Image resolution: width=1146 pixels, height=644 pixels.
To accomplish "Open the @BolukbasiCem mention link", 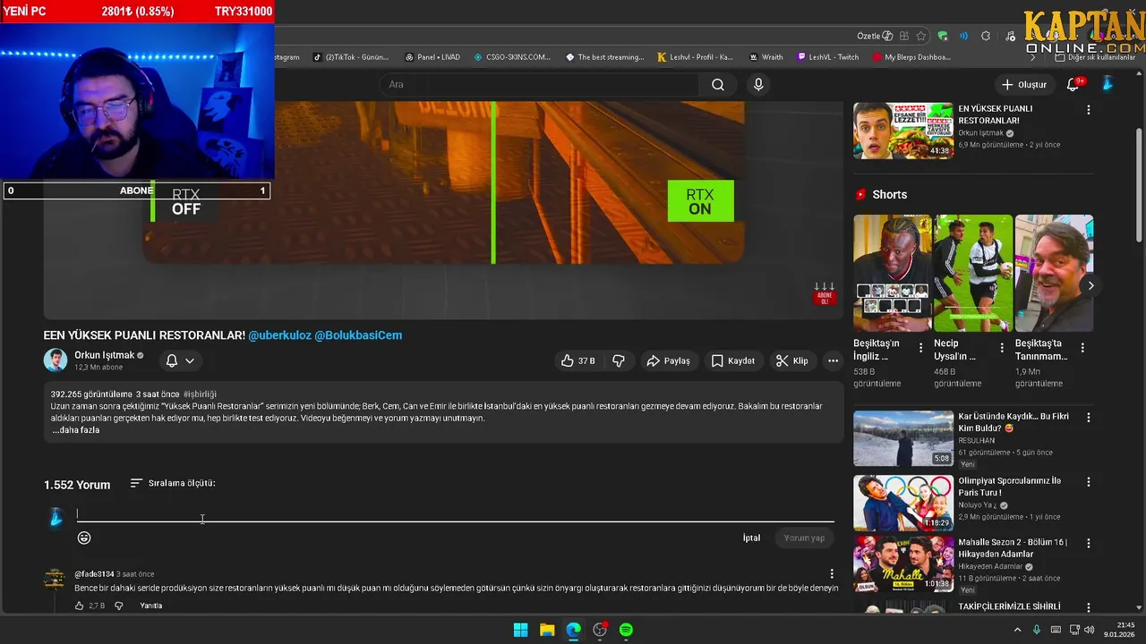I will [358, 335].
